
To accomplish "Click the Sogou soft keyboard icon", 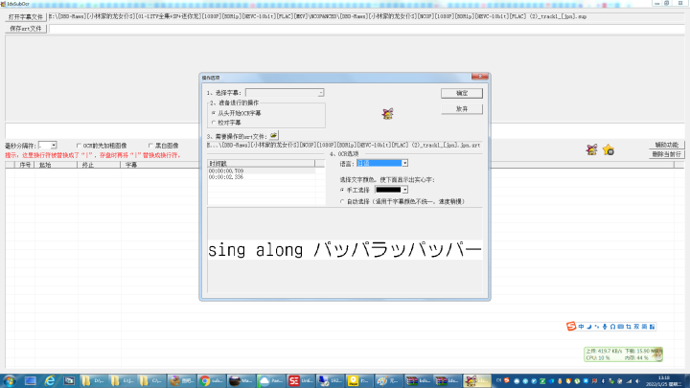I will coord(620,327).
